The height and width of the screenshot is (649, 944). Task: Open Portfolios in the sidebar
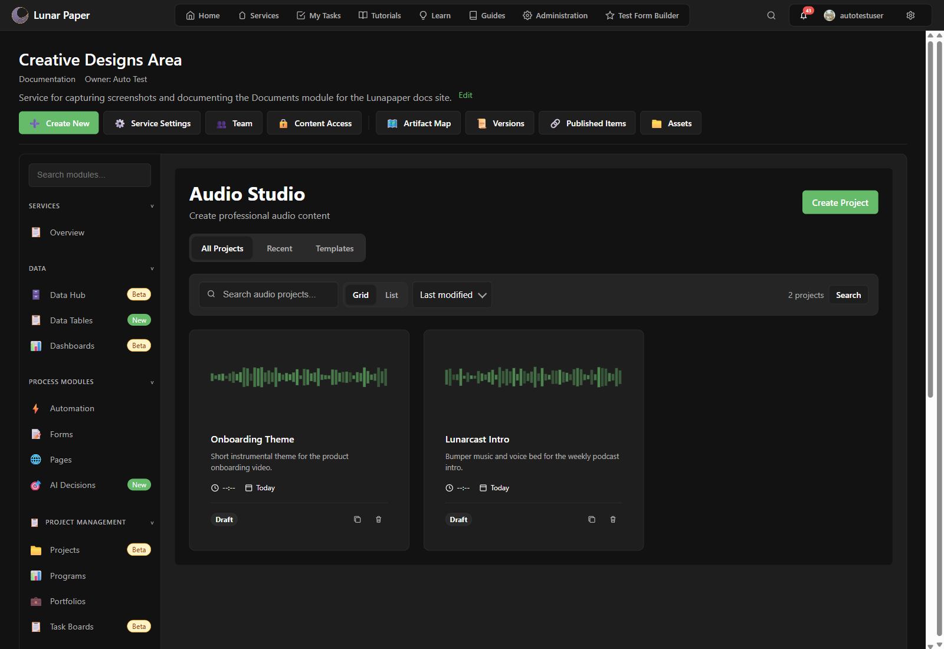tap(90, 601)
